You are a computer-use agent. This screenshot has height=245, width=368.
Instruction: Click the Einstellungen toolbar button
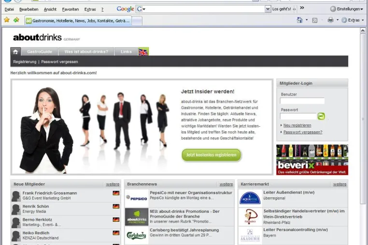point(346,9)
